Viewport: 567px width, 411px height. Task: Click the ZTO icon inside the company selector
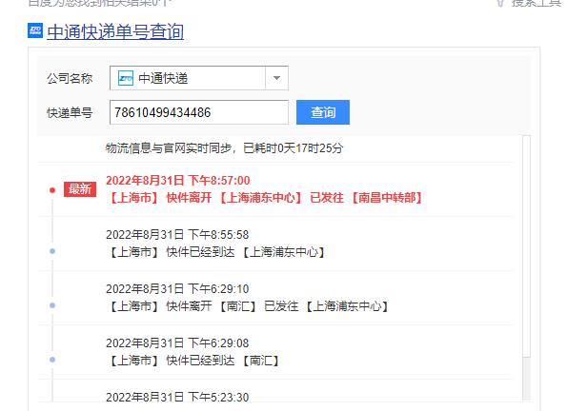tap(126, 78)
